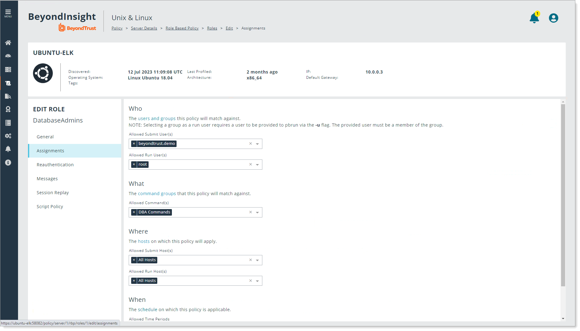Click the Linux Ubuntu 18.04 value

[x=150, y=78]
